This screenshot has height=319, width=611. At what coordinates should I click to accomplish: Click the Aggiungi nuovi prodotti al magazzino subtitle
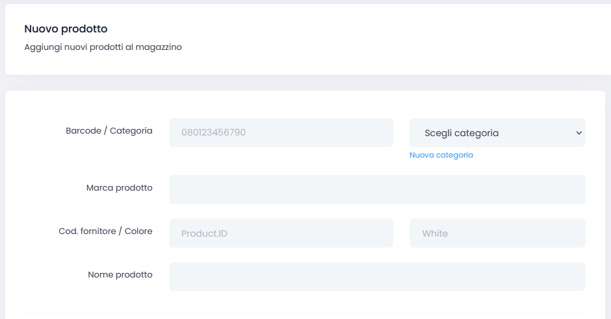(103, 47)
